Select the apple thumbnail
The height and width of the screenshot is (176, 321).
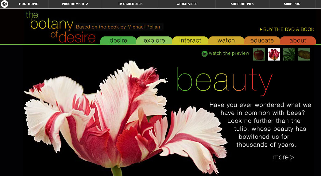pyautogui.click(x=259, y=54)
